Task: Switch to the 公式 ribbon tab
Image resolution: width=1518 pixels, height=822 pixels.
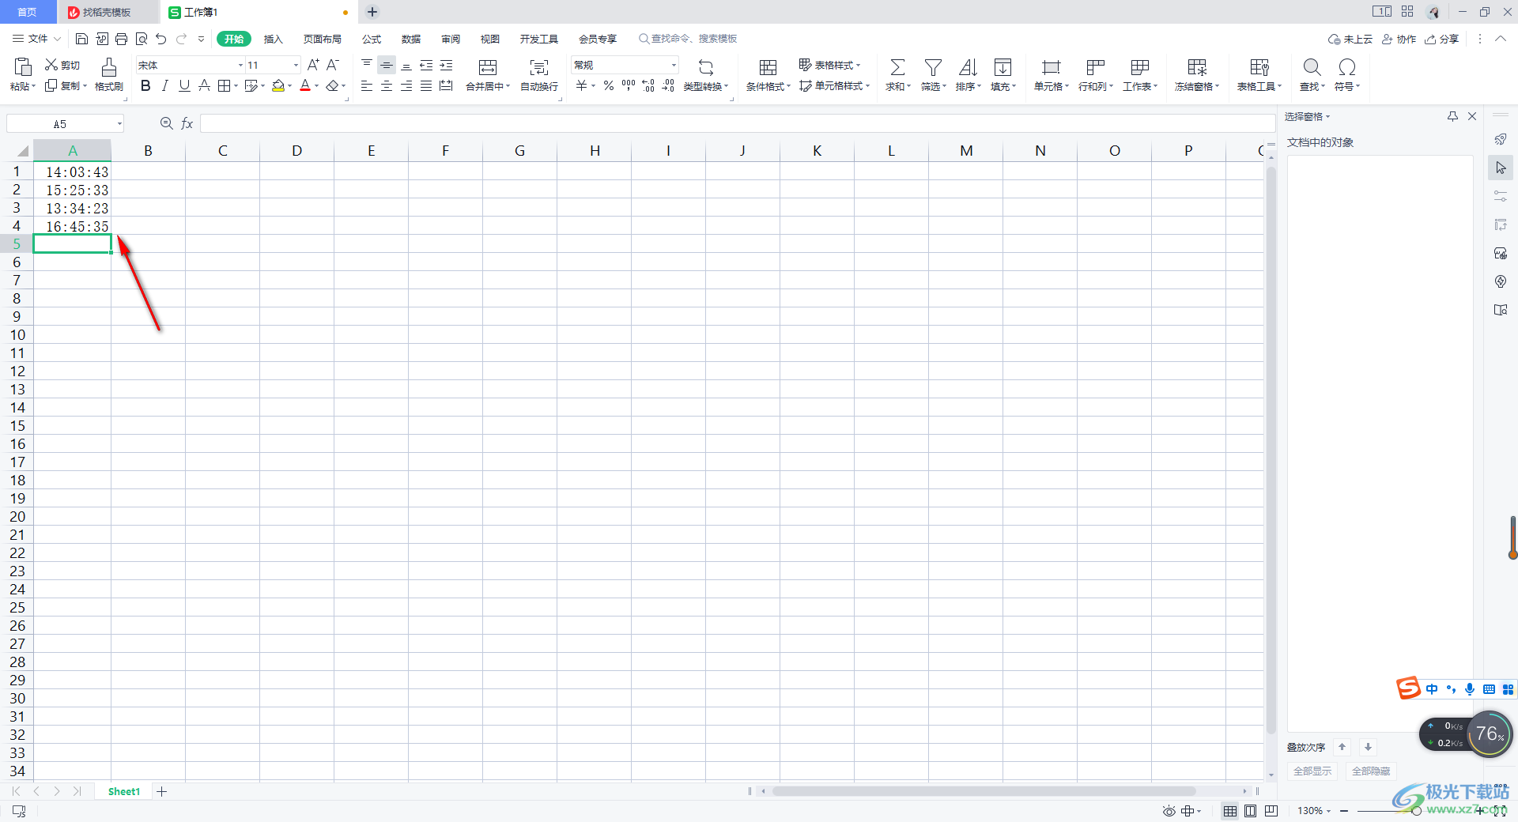Action: point(372,39)
